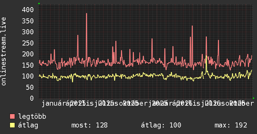Click the 50 y-axis label
The image size is (257, 134).
click(30, 87)
